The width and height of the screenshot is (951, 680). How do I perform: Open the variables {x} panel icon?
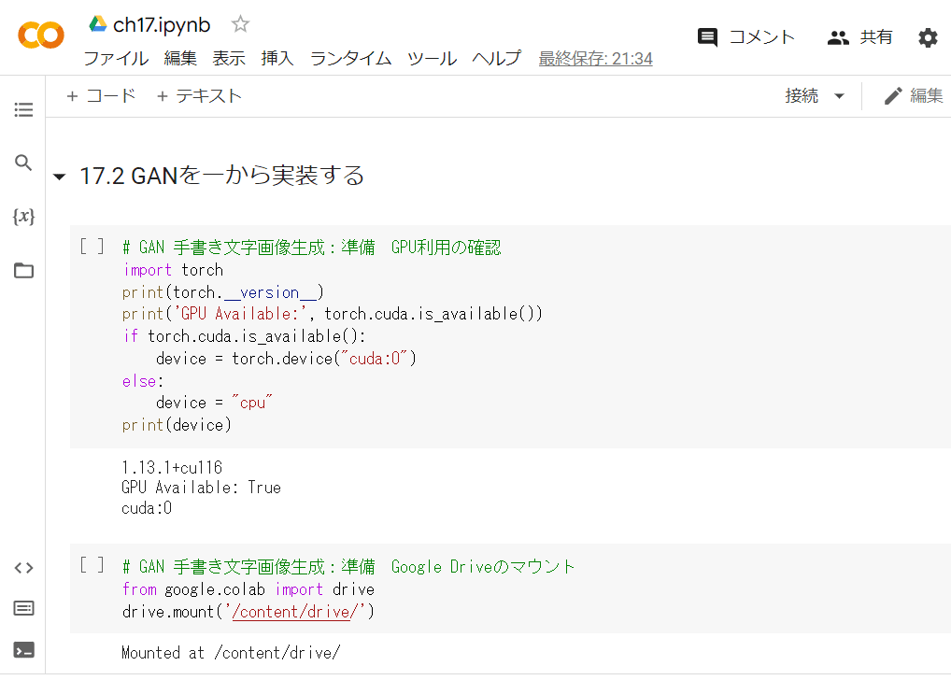(23, 216)
